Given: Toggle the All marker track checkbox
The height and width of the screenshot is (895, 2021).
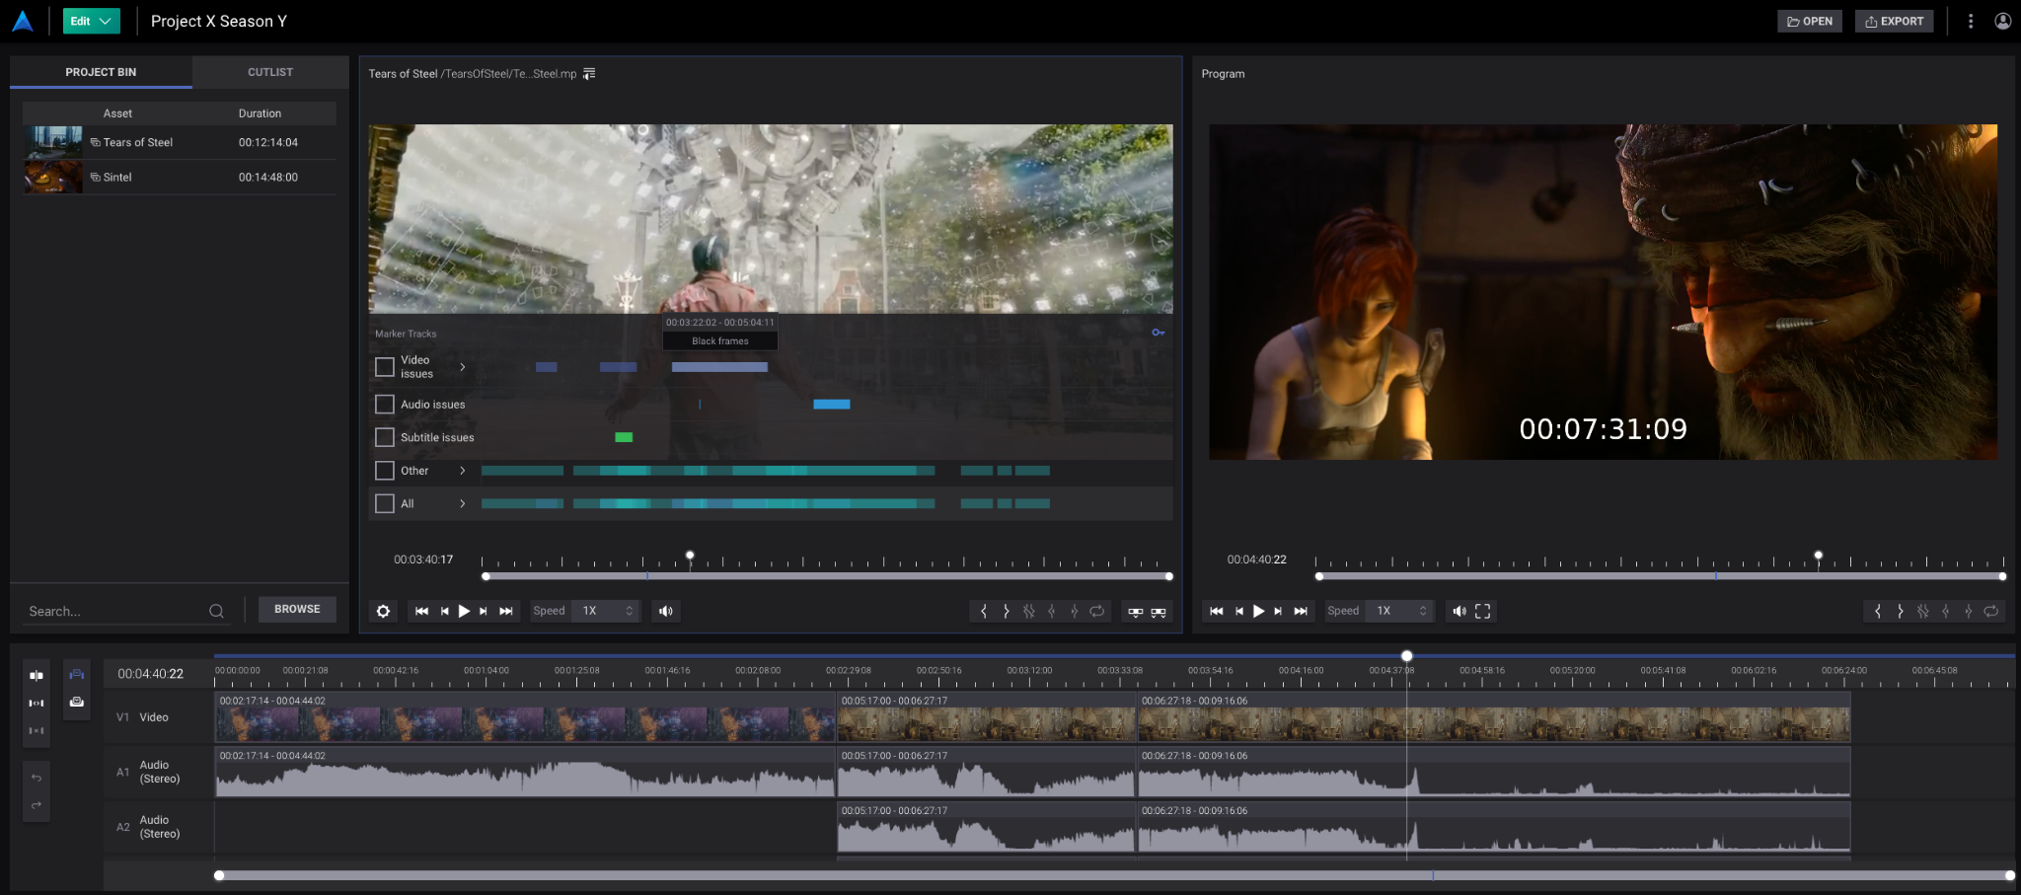Looking at the screenshot, I should (x=385, y=503).
